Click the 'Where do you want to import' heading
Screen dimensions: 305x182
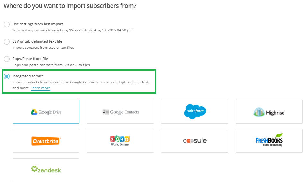[x=70, y=6]
